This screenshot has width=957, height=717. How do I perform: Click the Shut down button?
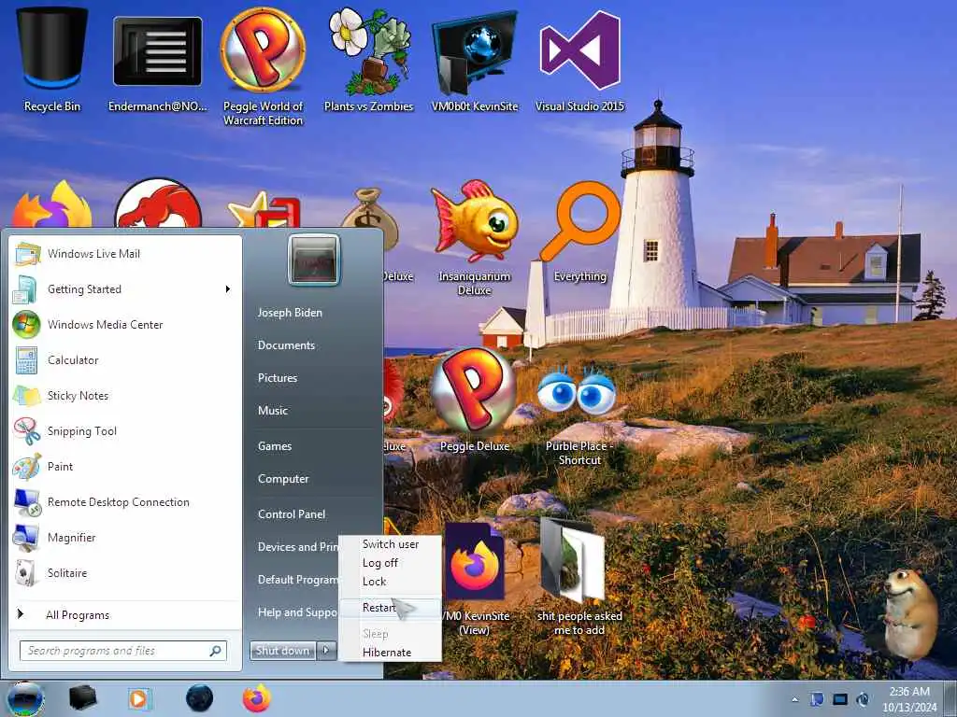[x=282, y=651]
